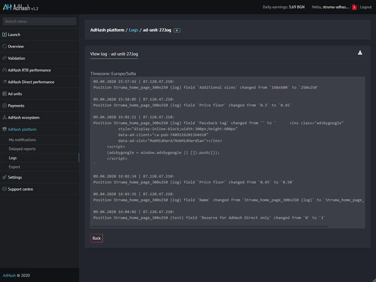The image size is (376, 282).
Task: Click the red user avatar badge
Action: (x=354, y=7)
